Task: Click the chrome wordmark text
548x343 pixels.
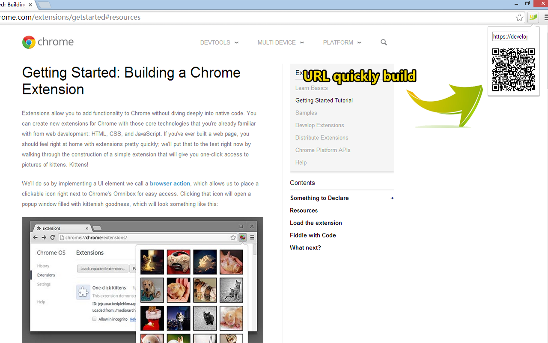Action: click(56, 42)
